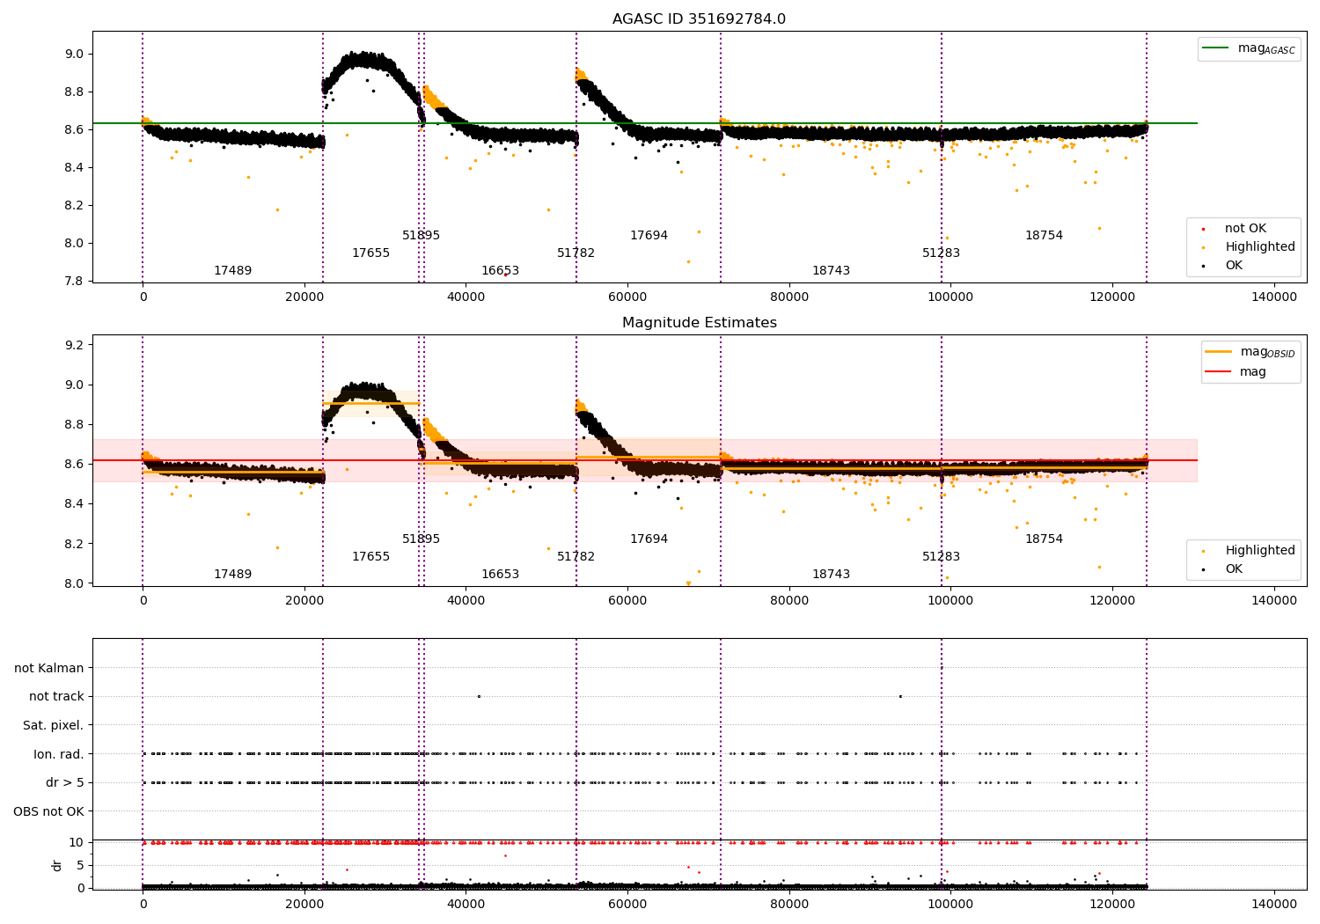This screenshot has width=1320, height=924.
Task: Click the 'Ion. rad.' flag axis label
Action: [x=59, y=754]
